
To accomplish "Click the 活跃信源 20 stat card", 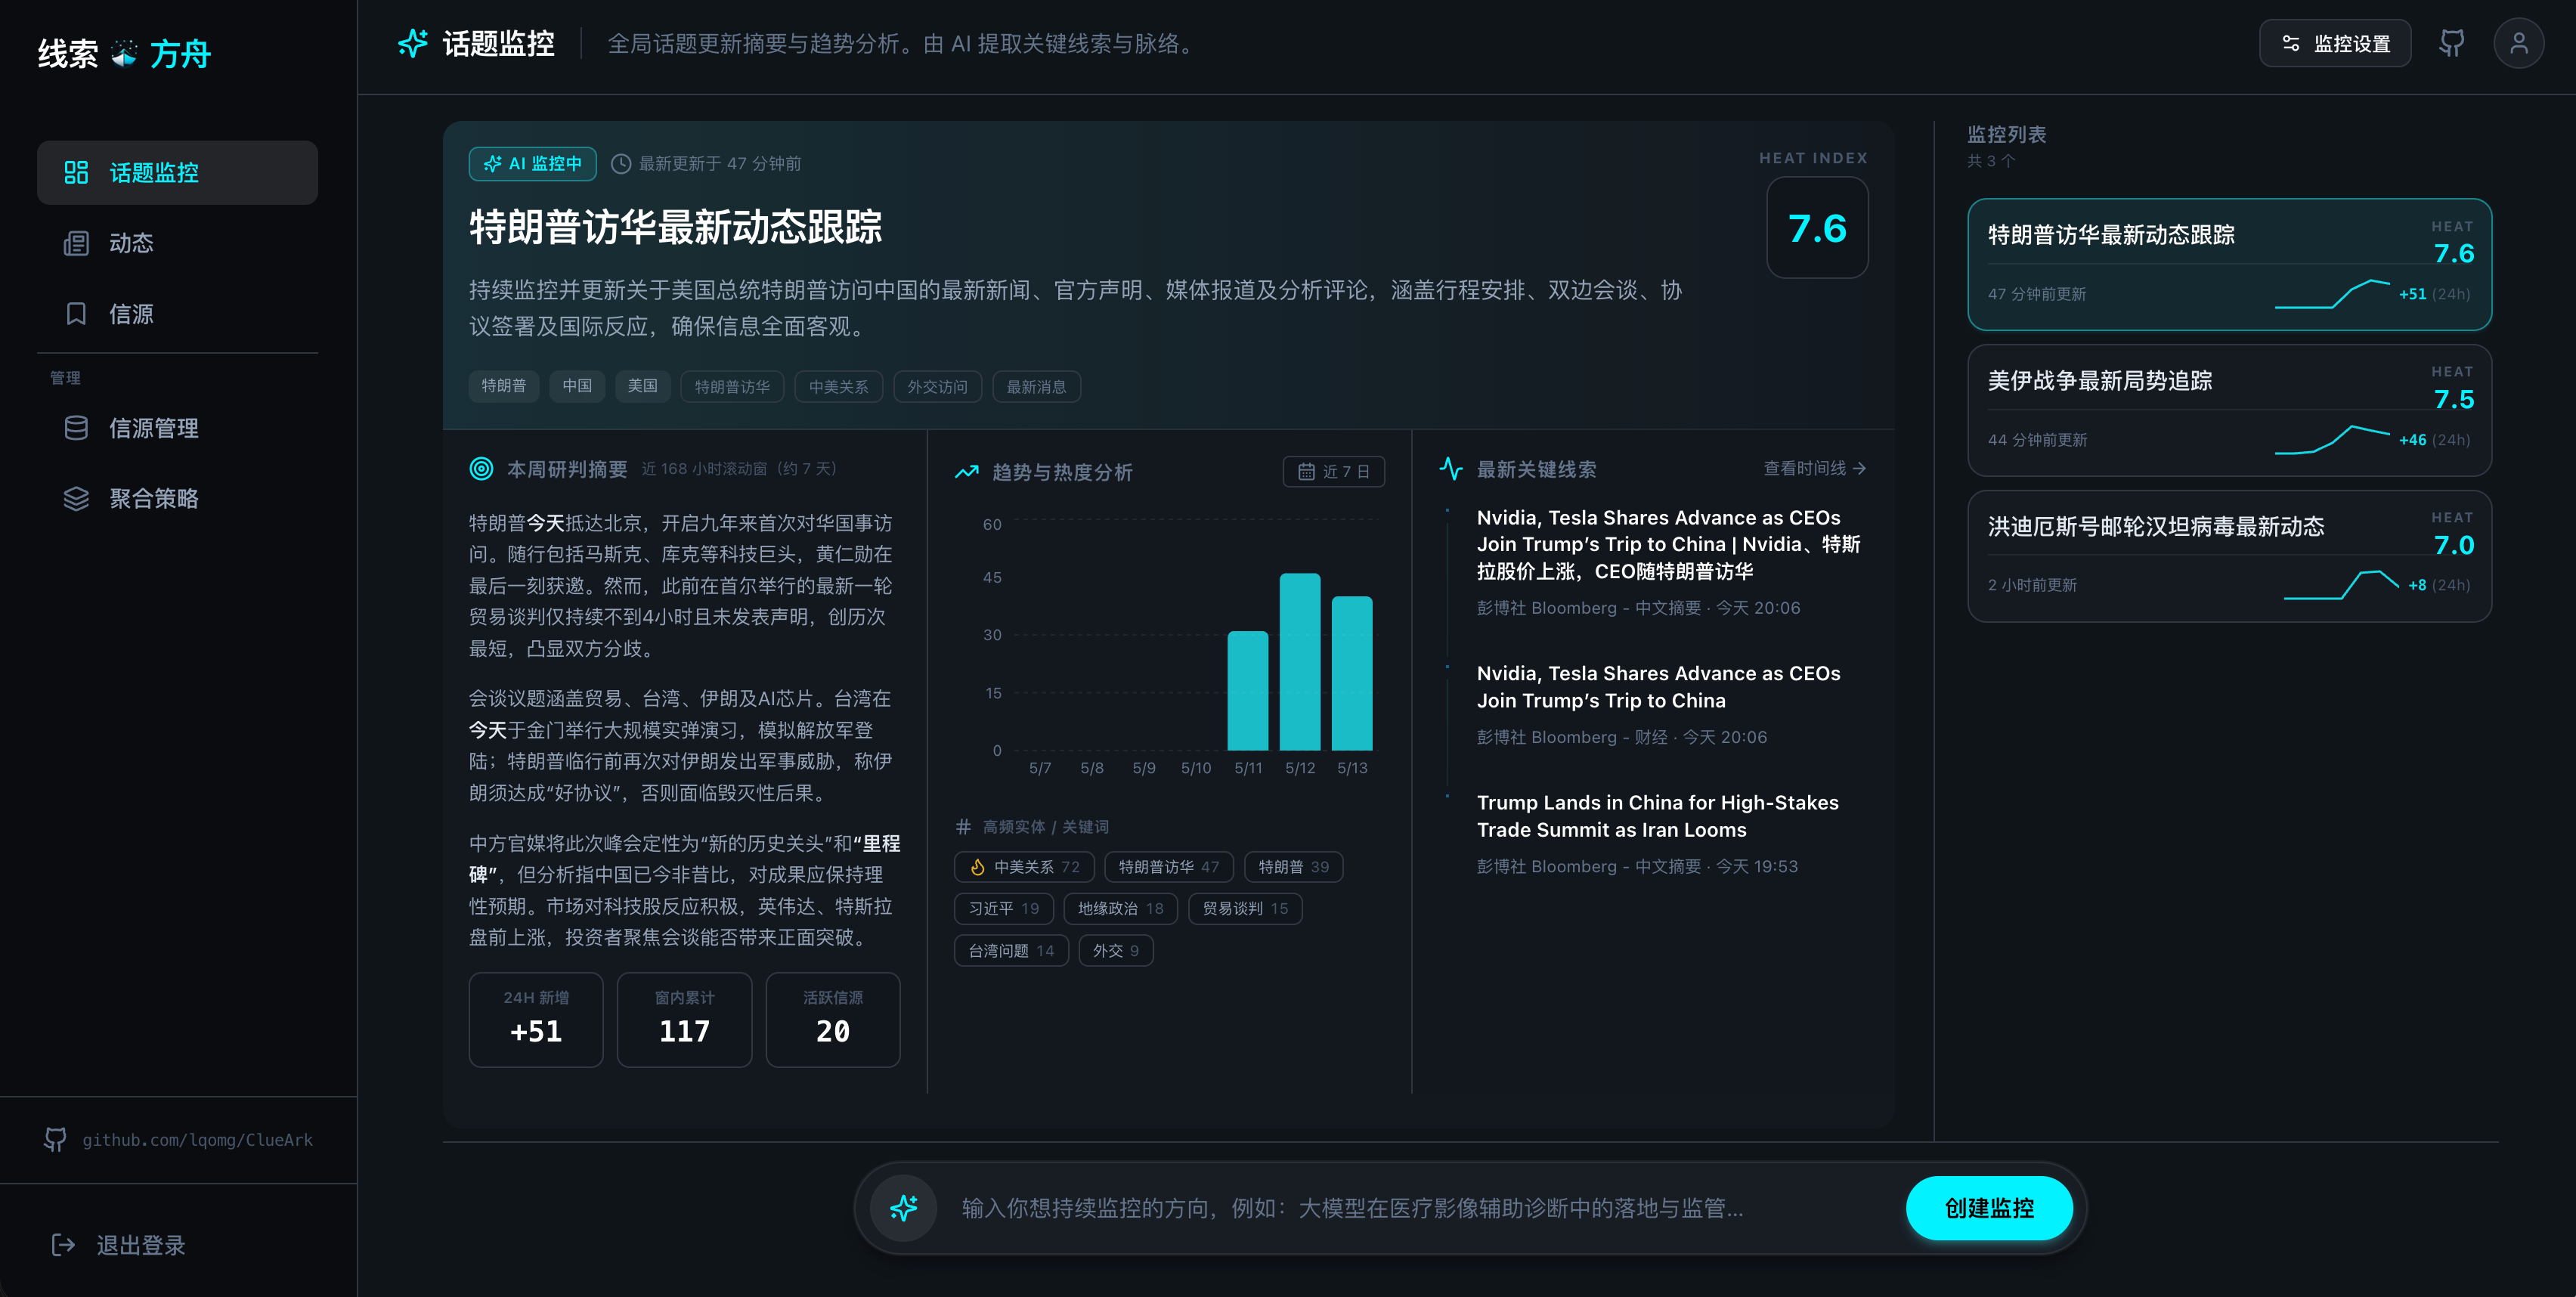I will (832, 1020).
